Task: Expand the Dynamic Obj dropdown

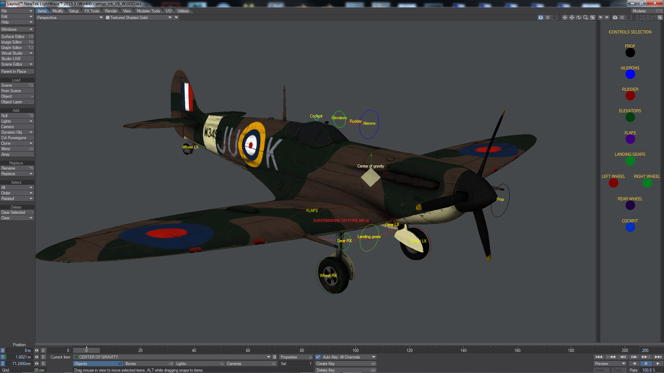Action: pos(17,132)
